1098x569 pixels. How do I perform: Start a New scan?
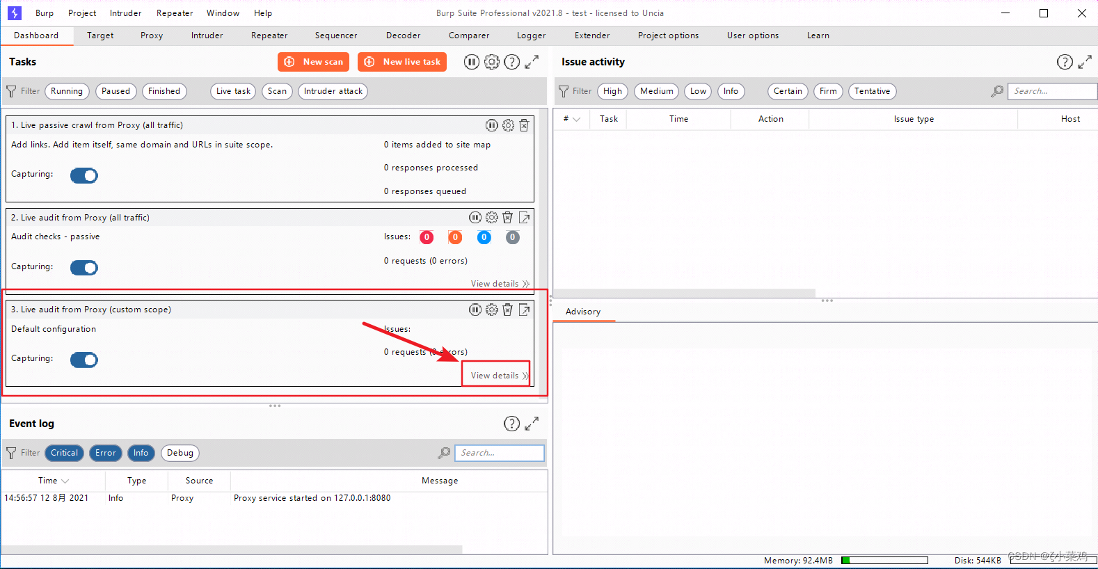point(313,62)
